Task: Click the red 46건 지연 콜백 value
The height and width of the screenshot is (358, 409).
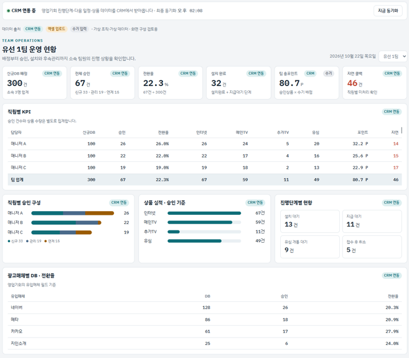Action: click(355, 83)
